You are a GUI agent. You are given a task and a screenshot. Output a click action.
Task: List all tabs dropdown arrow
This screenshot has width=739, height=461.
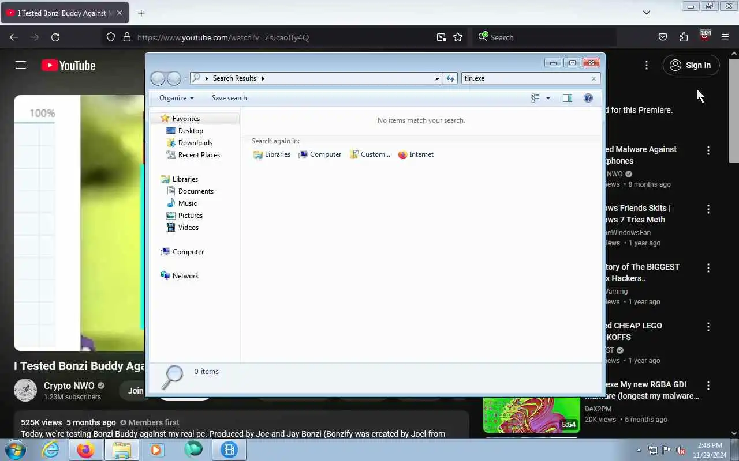(647, 13)
